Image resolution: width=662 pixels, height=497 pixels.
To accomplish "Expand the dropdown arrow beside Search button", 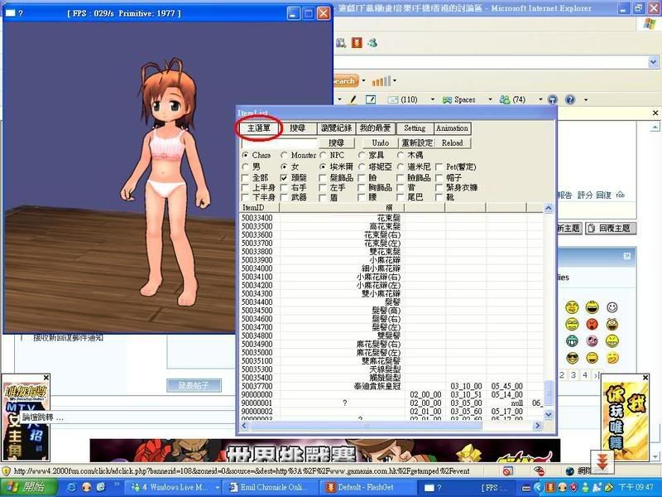I will [x=362, y=81].
